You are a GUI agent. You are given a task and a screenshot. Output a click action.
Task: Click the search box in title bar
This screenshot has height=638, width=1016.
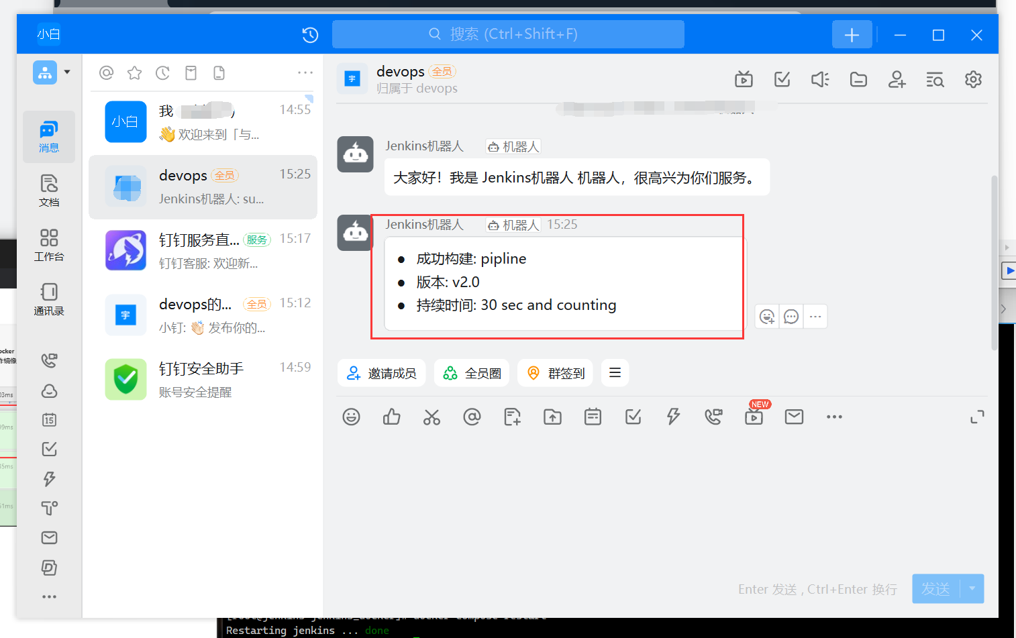pos(508,34)
